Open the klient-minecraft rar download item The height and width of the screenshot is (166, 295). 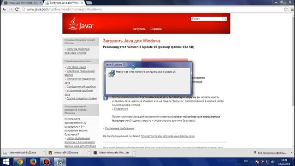[x=114, y=153]
